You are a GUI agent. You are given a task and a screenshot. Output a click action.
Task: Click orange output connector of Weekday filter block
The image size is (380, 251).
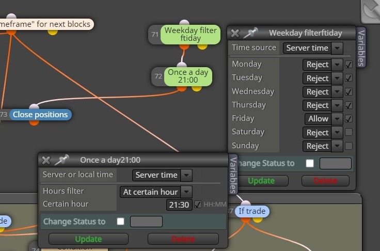(184, 46)
